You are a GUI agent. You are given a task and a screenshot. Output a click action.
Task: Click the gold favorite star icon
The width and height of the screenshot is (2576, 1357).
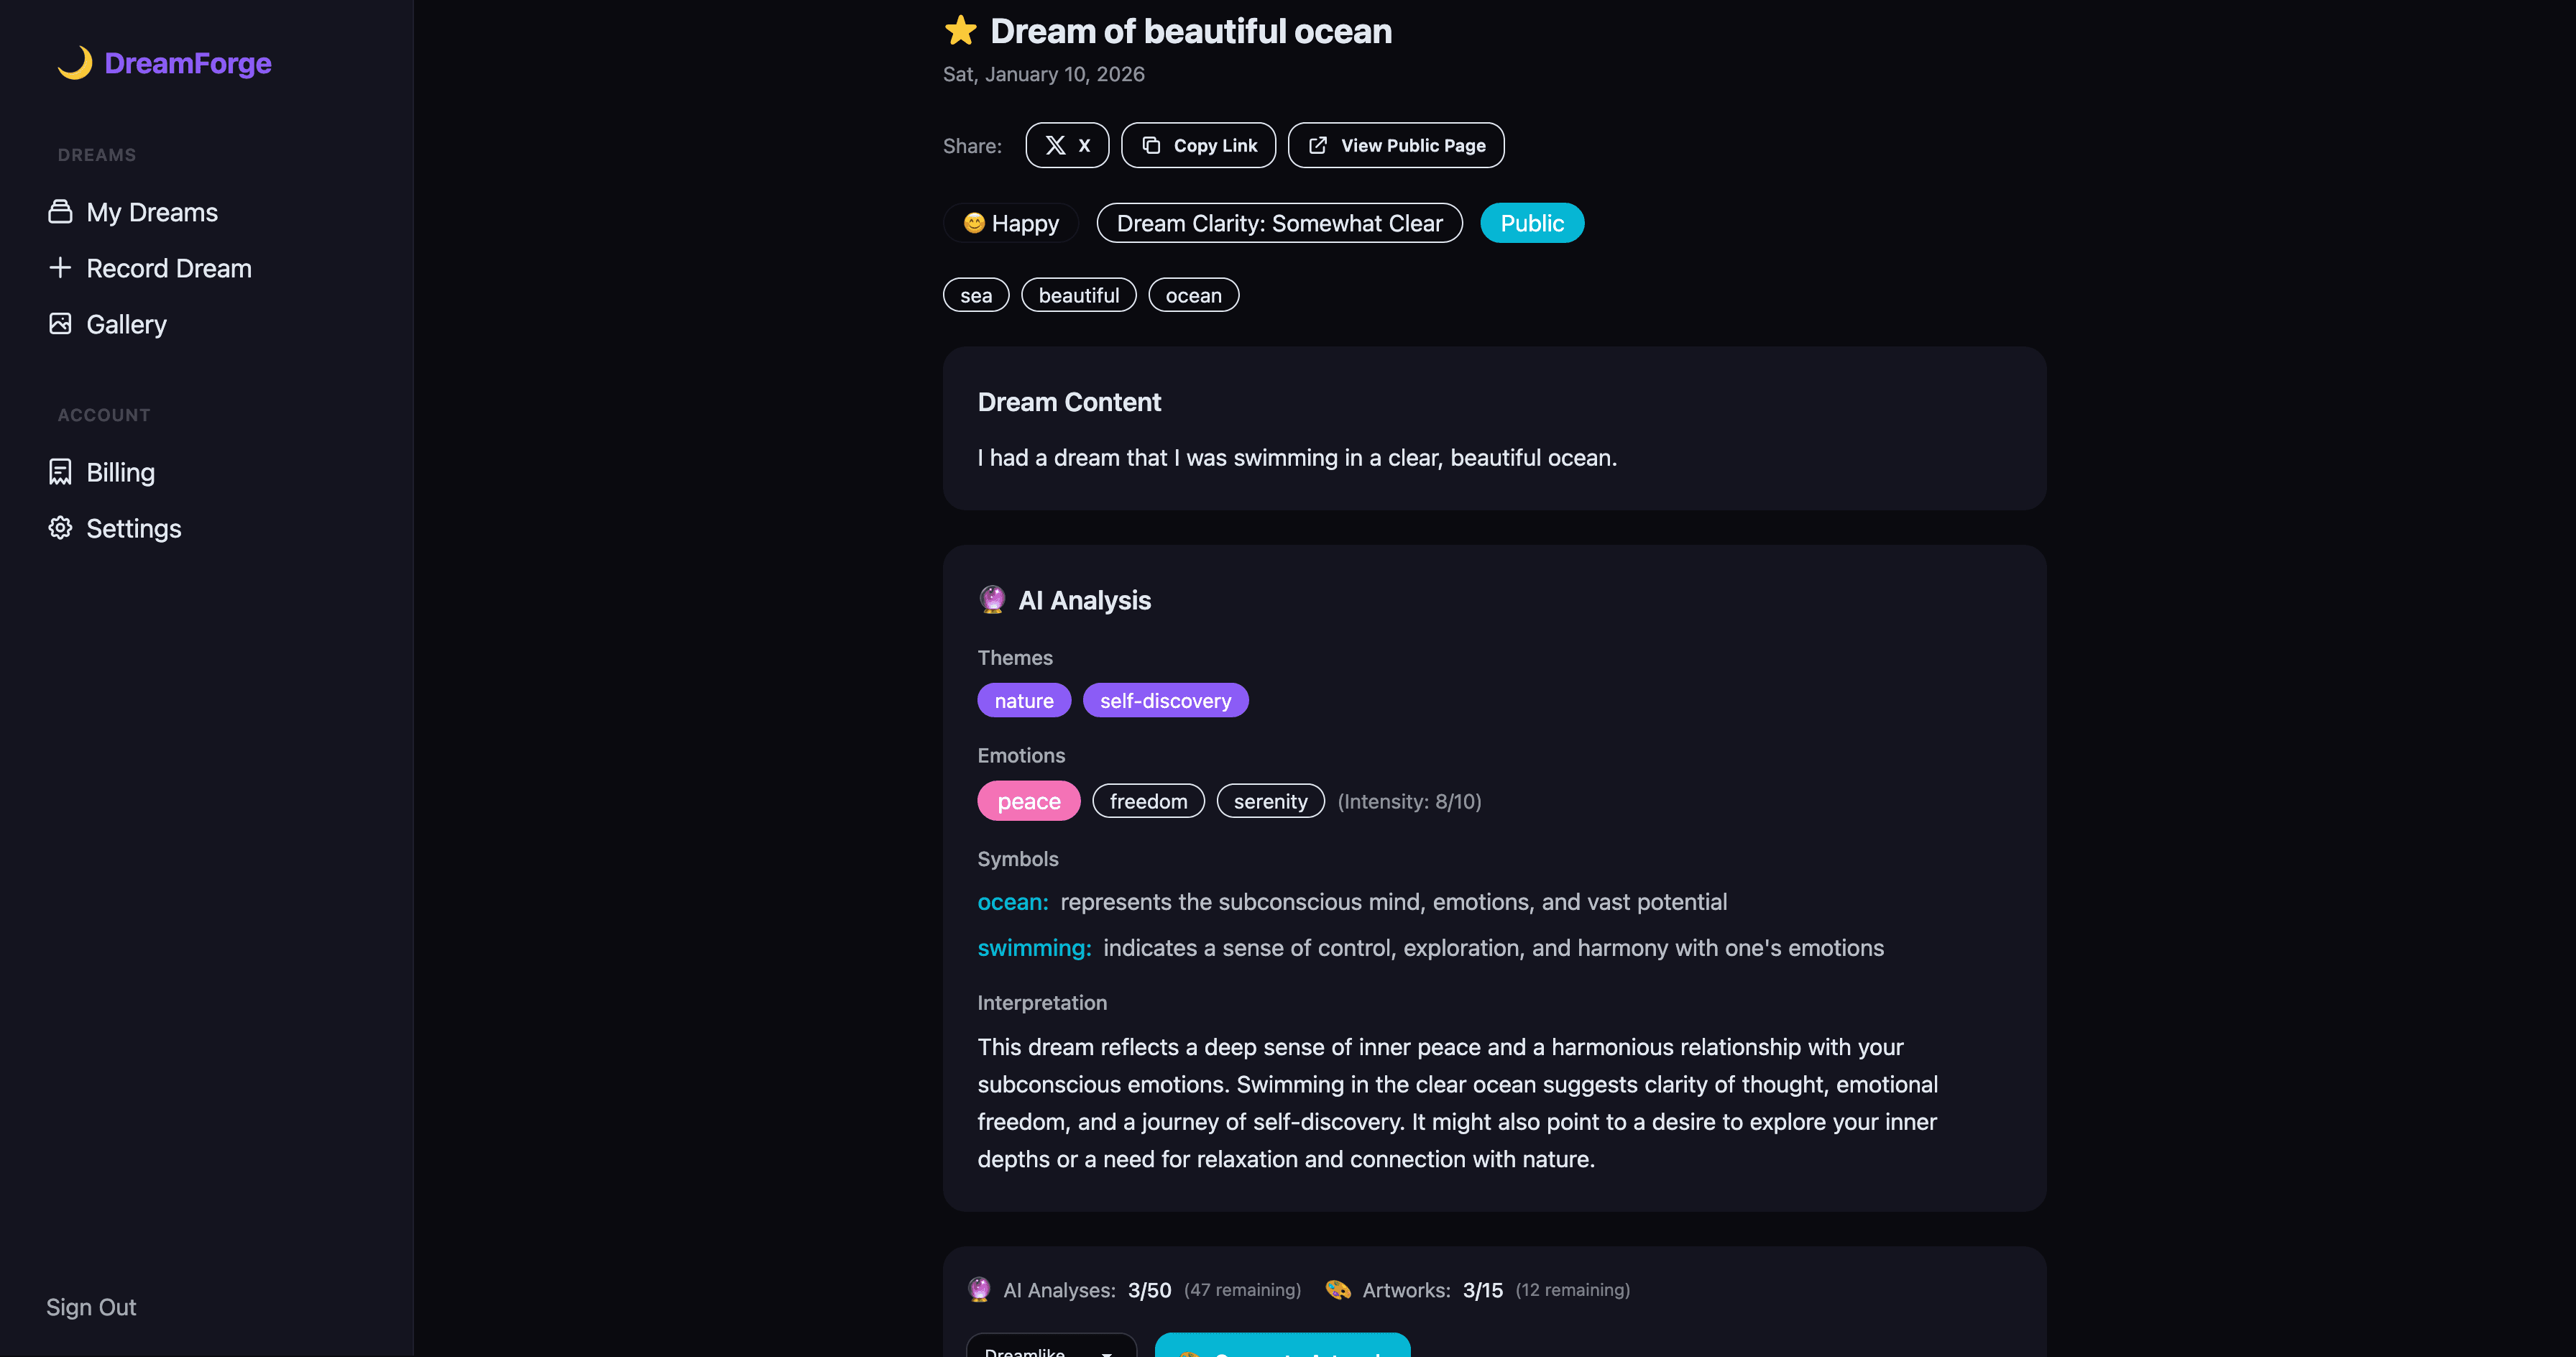coord(960,31)
